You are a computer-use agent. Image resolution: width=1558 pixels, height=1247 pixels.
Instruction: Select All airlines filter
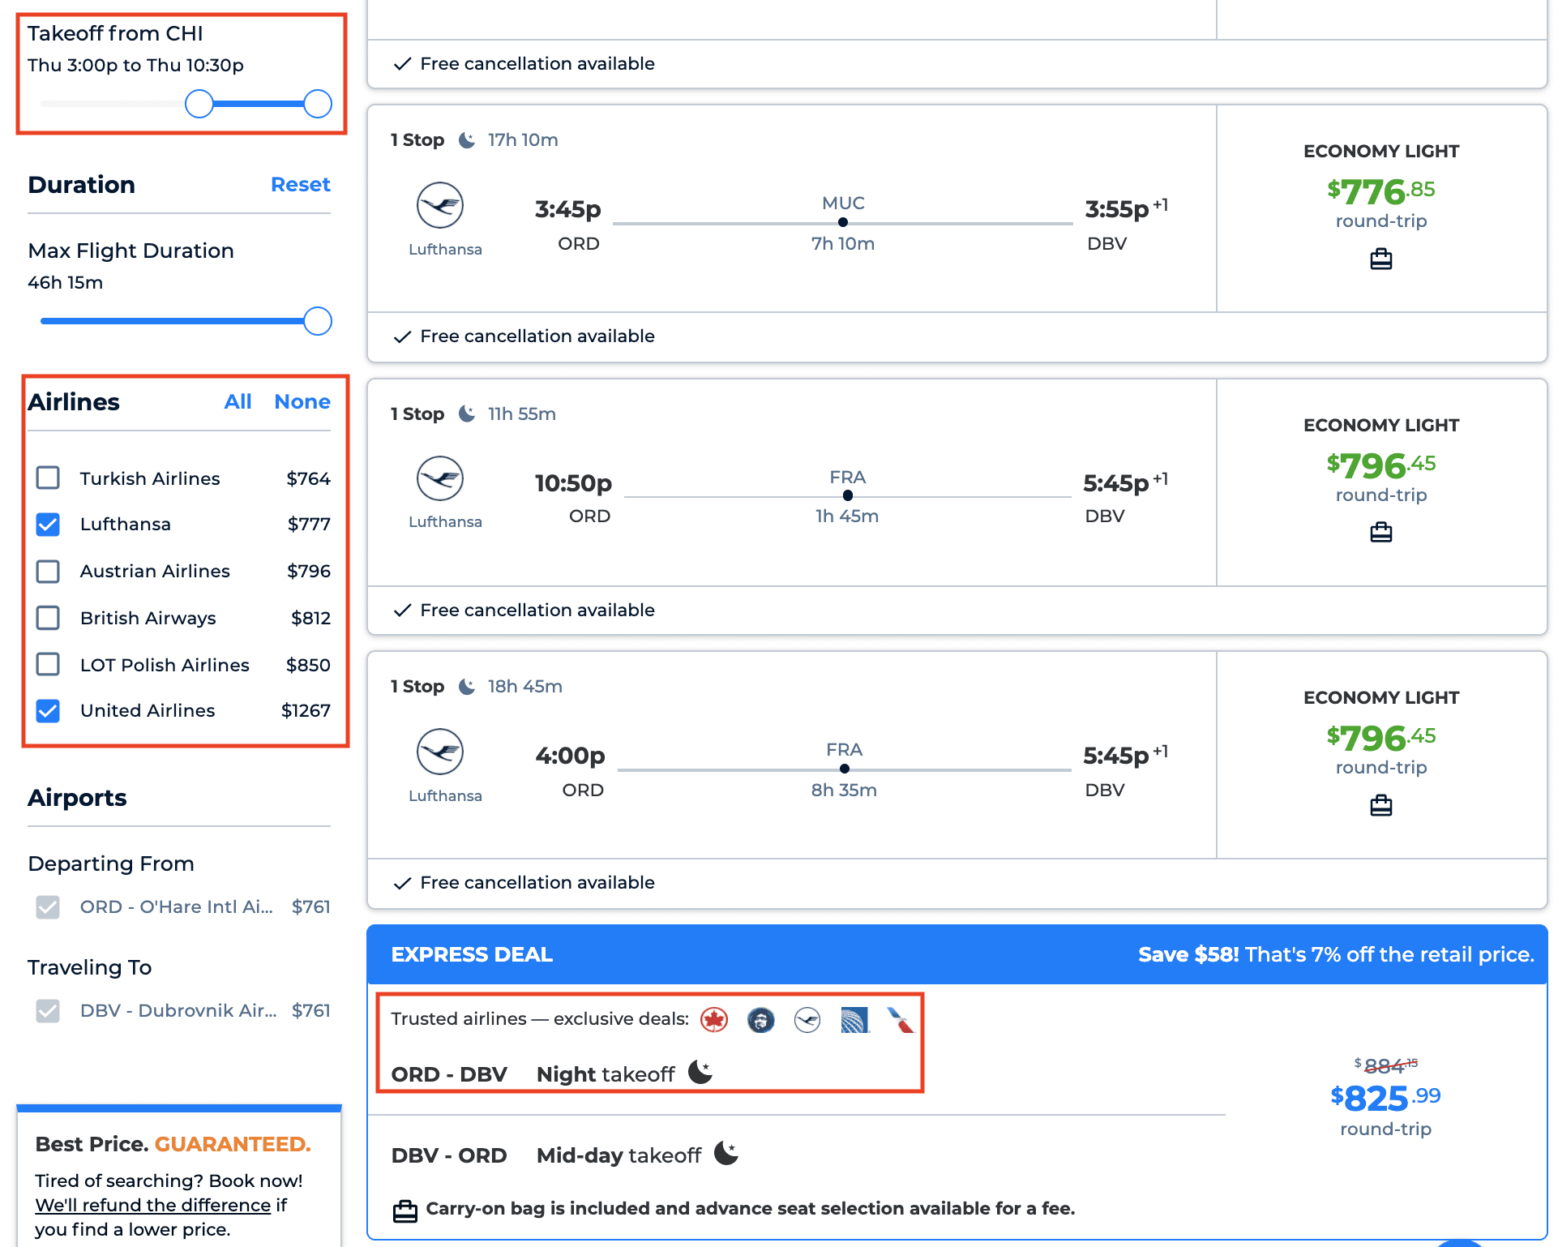[238, 401]
